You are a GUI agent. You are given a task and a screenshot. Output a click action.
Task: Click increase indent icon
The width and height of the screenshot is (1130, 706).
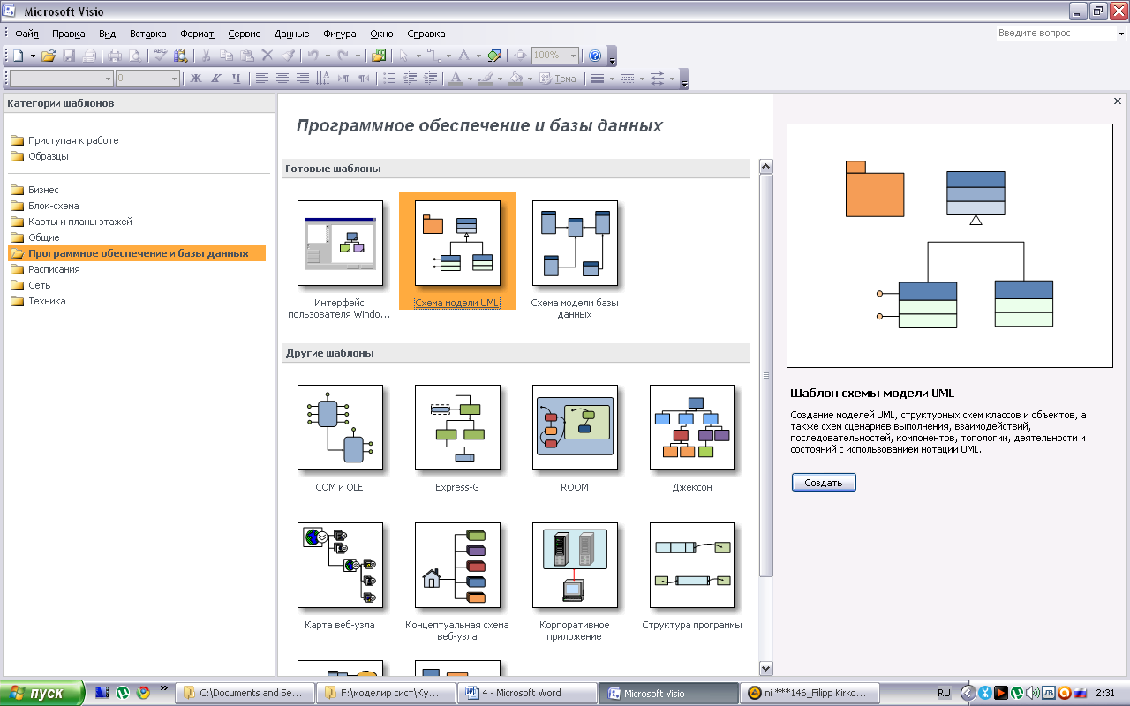click(430, 79)
